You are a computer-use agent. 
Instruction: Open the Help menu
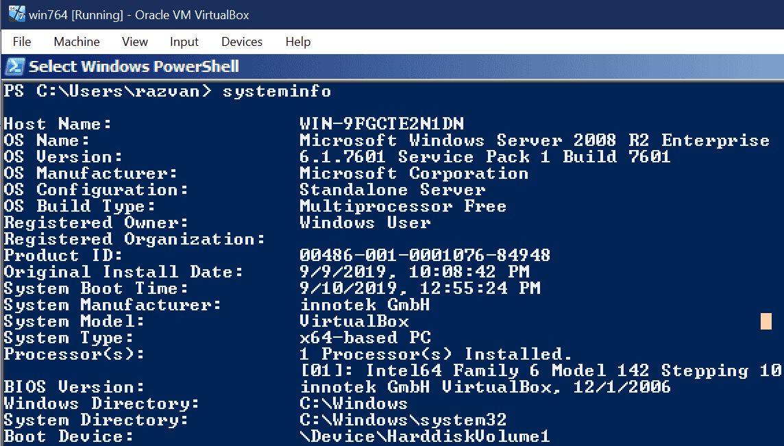pos(298,42)
